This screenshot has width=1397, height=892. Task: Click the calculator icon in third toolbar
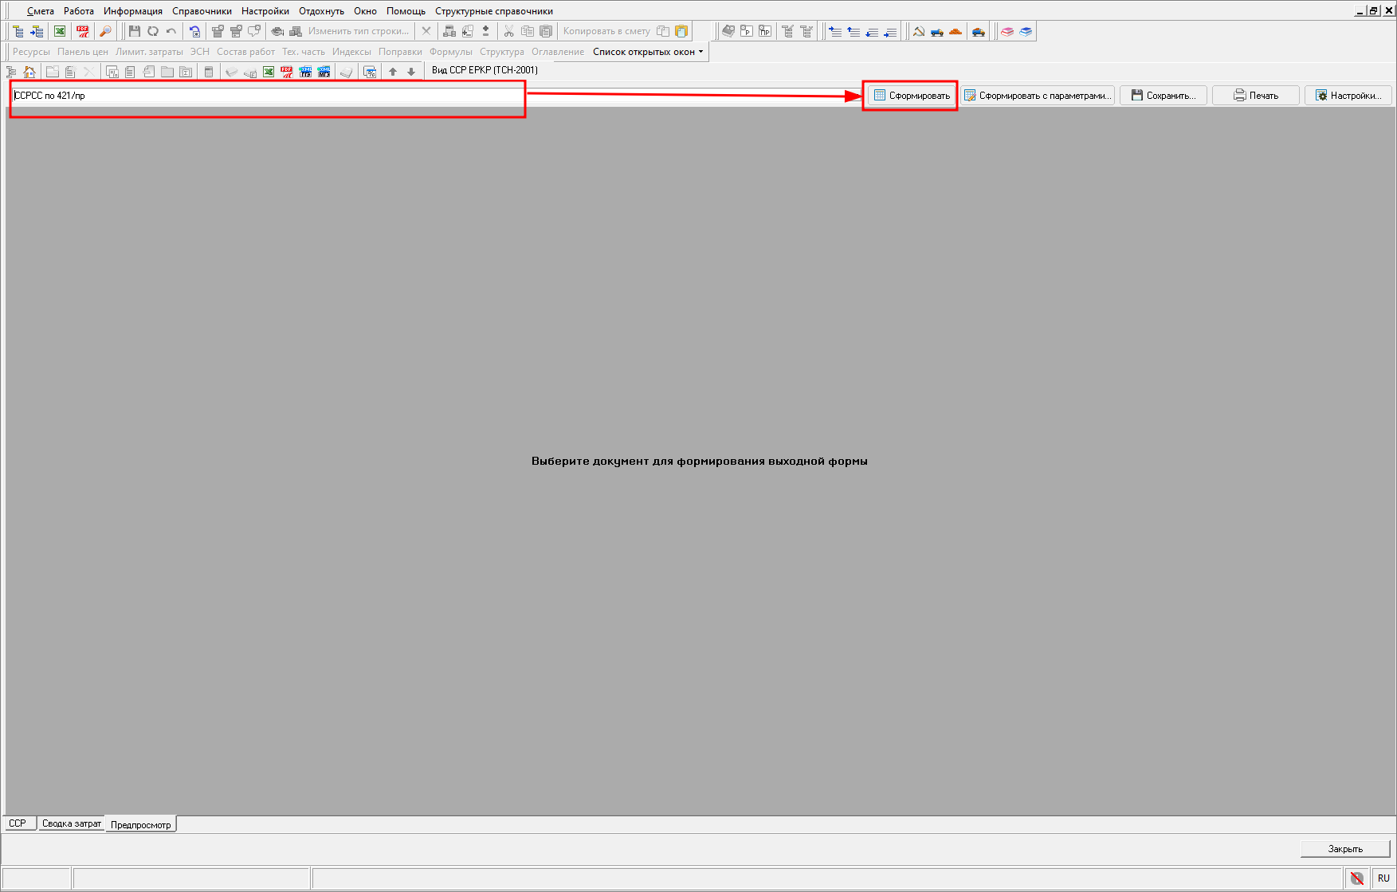[x=209, y=72]
